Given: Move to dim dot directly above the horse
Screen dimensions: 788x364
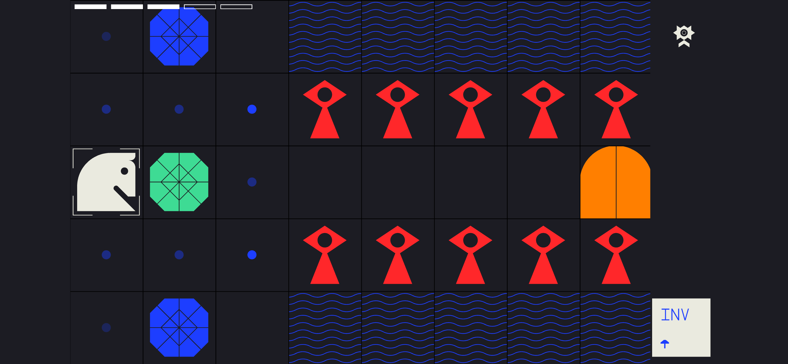Looking at the screenshot, I should coord(106,109).
